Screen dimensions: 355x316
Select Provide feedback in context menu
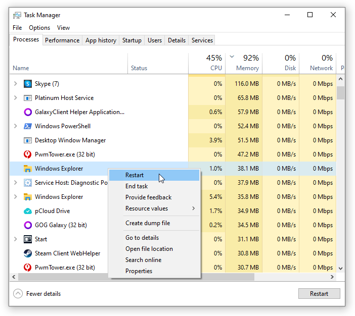pyautogui.click(x=154, y=197)
